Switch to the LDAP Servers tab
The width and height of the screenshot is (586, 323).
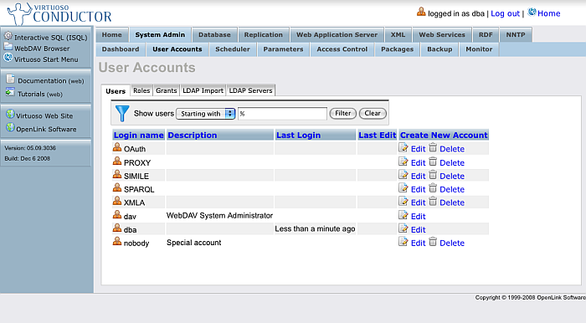[x=251, y=90]
